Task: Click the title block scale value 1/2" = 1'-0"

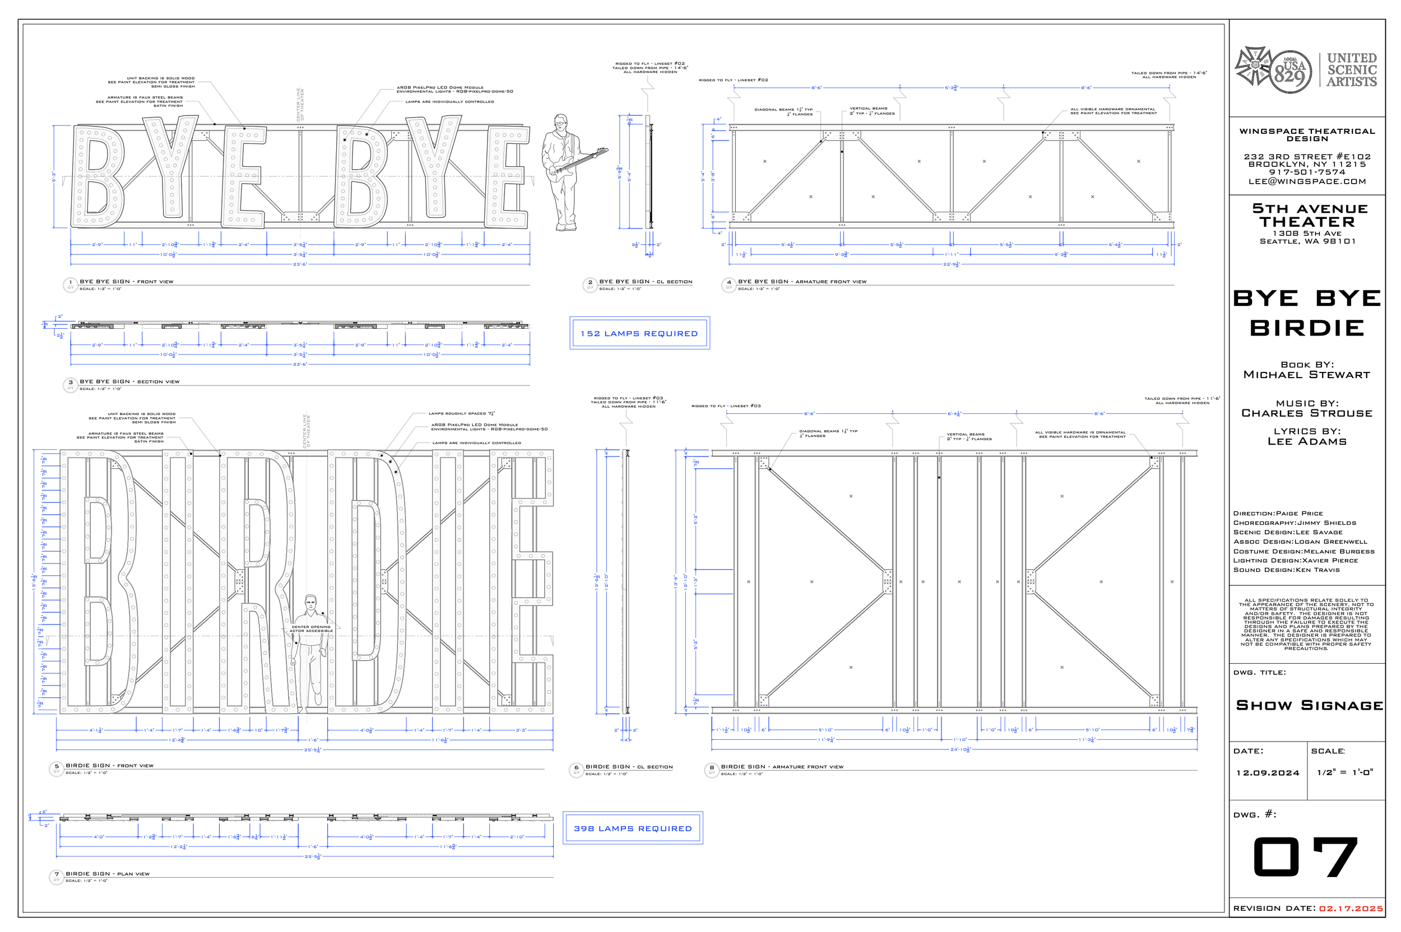Action: [1344, 772]
